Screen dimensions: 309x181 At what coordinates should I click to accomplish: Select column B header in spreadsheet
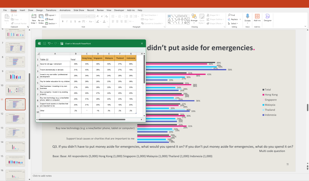click(76, 53)
